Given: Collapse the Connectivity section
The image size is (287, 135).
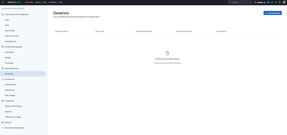Looking at the screenshot, I should point(43,79).
